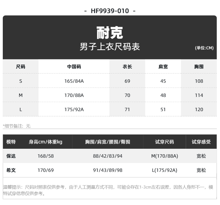Click the shoulder width value 51

tap(163, 109)
